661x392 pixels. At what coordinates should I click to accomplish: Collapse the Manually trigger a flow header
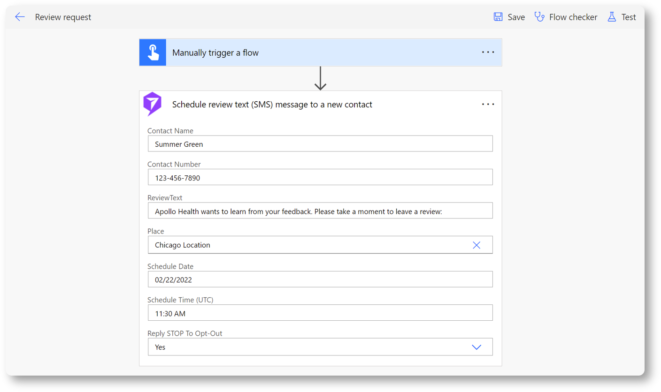[x=319, y=53]
